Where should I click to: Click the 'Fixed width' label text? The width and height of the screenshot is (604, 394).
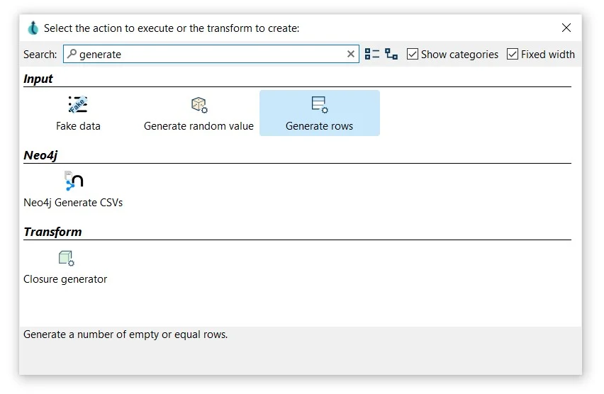pos(548,55)
